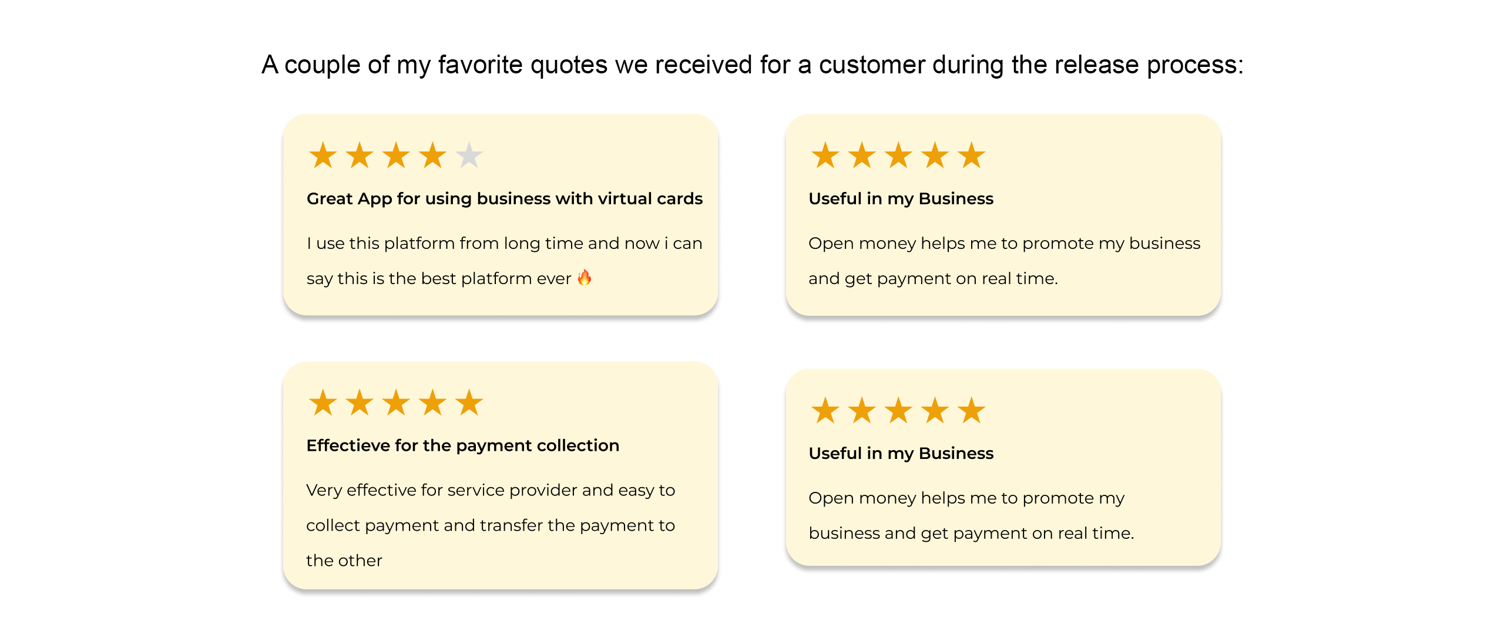This screenshot has height=621, width=1504.
Task: Click the fifth star in the top-right Useful in my Business card
Action: pos(971,156)
